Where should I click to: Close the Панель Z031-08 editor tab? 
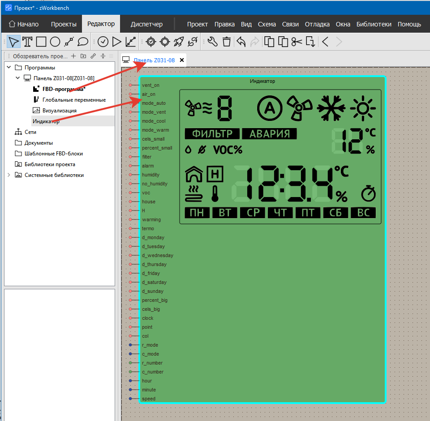182,60
